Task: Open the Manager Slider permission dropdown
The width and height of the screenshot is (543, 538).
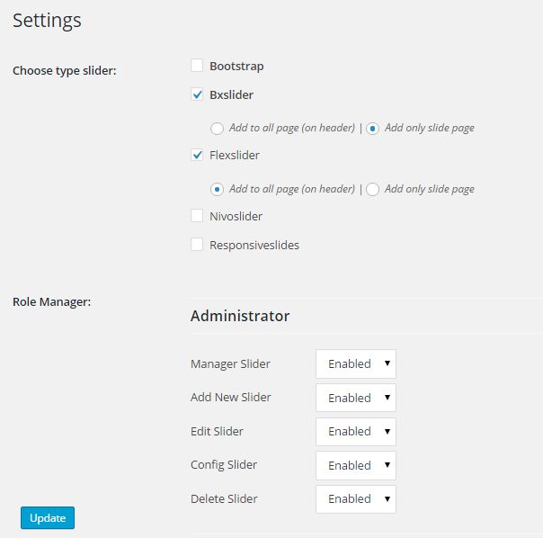Action: (x=356, y=363)
